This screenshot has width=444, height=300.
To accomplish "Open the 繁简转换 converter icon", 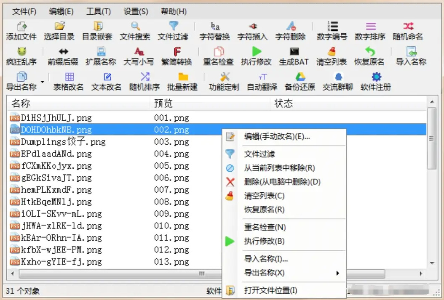I will pos(177,51).
